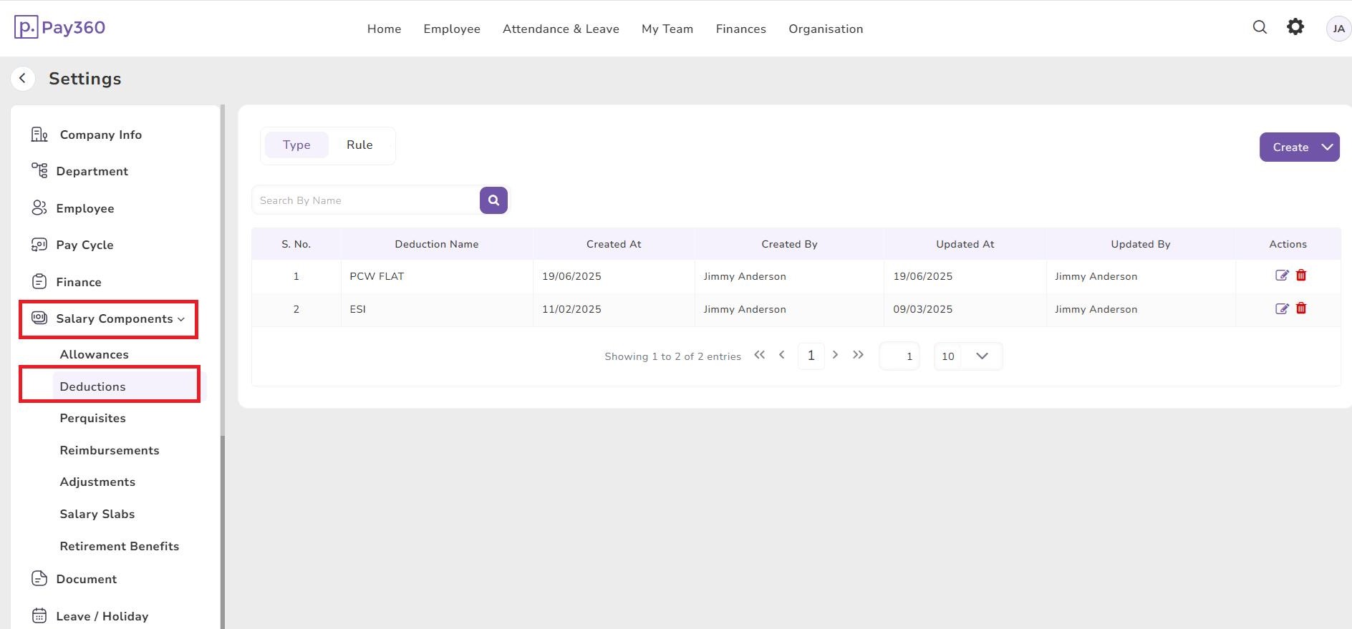Viewport: 1352px width, 629px height.
Task: Click the Salary Components money icon
Action: [39, 318]
